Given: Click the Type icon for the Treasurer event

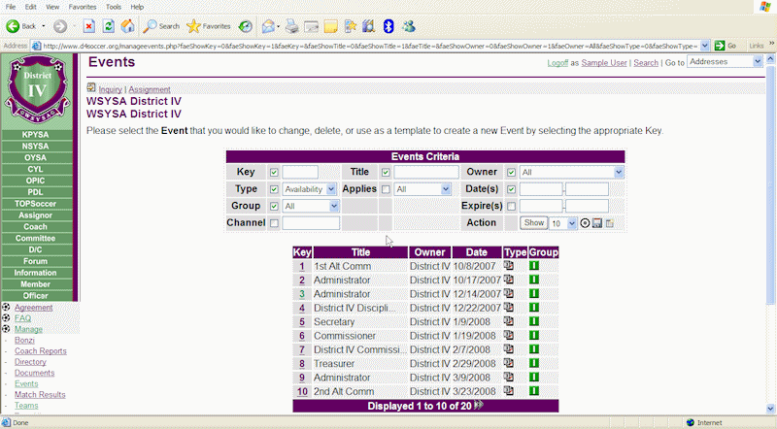Looking at the screenshot, I should click(x=508, y=363).
